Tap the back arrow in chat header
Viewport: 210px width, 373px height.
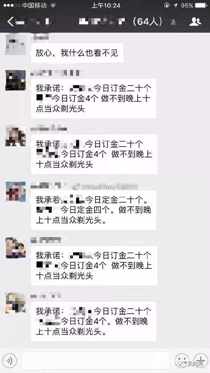click(x=10, y=22)
